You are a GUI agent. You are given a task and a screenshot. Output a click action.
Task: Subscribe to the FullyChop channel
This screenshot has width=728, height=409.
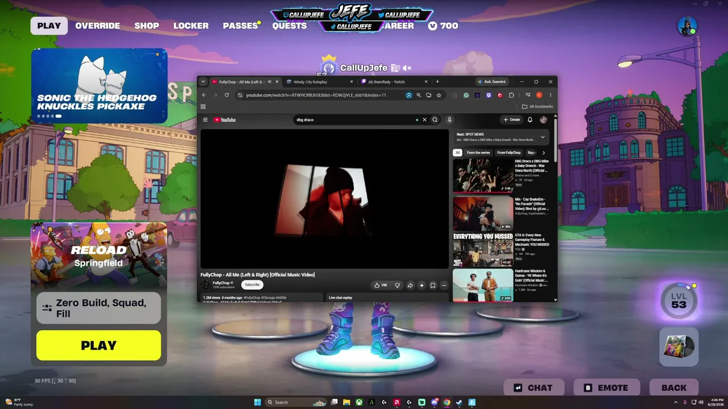click(x=252, y=285)
